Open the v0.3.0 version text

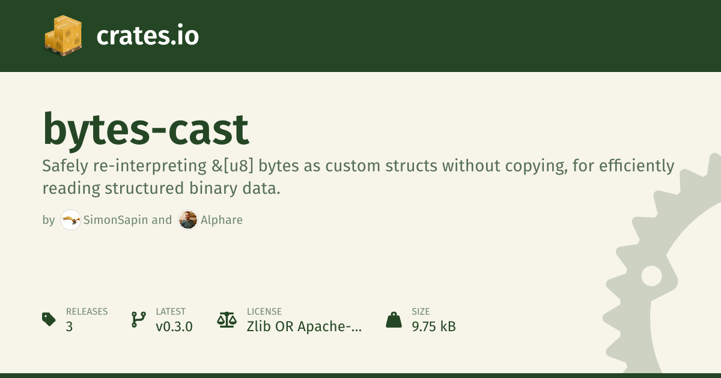point(174,327)
